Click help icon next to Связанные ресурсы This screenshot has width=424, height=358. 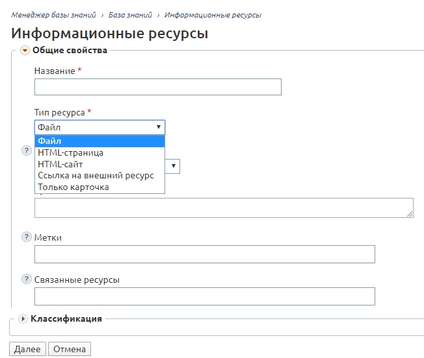coord(26,279)
